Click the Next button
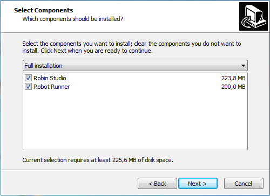 click(198, 184)
